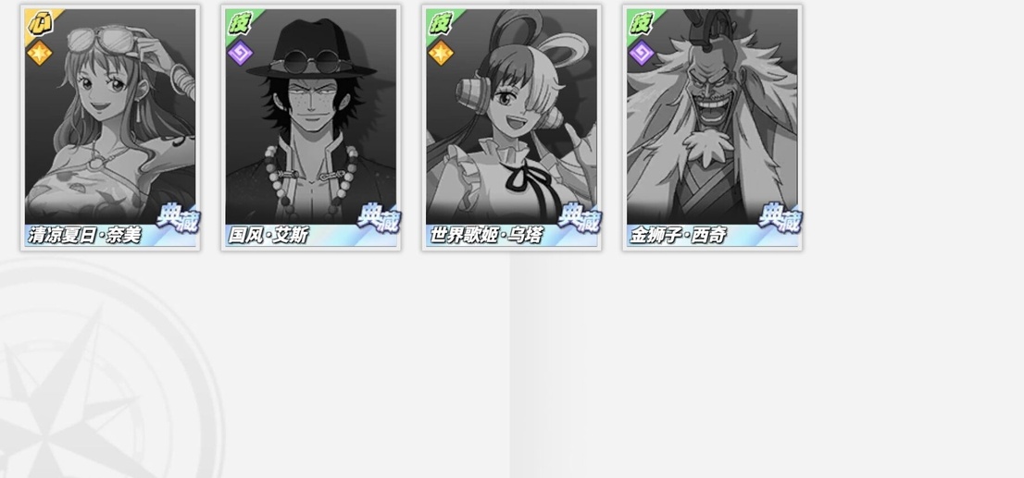Select the 清凉夏日·奈美 name label
This screenshot has width=1024, height=478.
[x=84, y=235]
